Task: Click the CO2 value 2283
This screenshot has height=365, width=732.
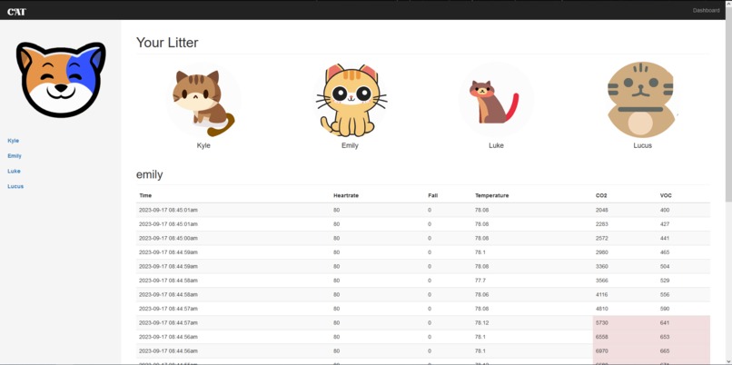Action: pos(602,224)
